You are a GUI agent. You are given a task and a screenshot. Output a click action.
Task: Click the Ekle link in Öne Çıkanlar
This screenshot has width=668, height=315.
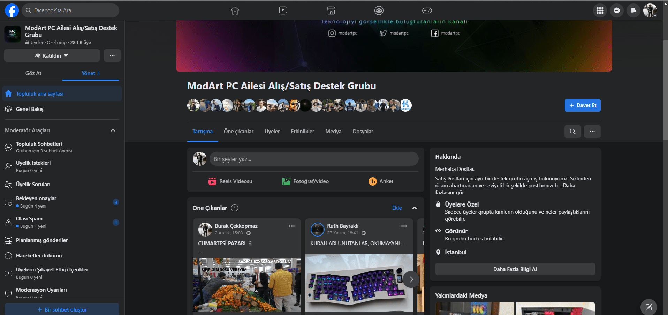pos(397,208)
